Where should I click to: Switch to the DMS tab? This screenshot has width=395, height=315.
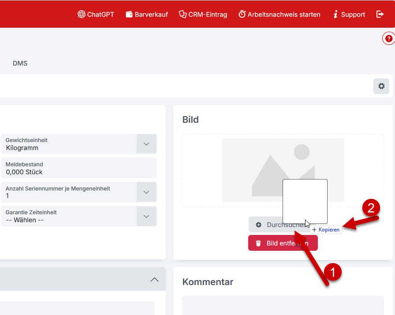tap(20, 63)
